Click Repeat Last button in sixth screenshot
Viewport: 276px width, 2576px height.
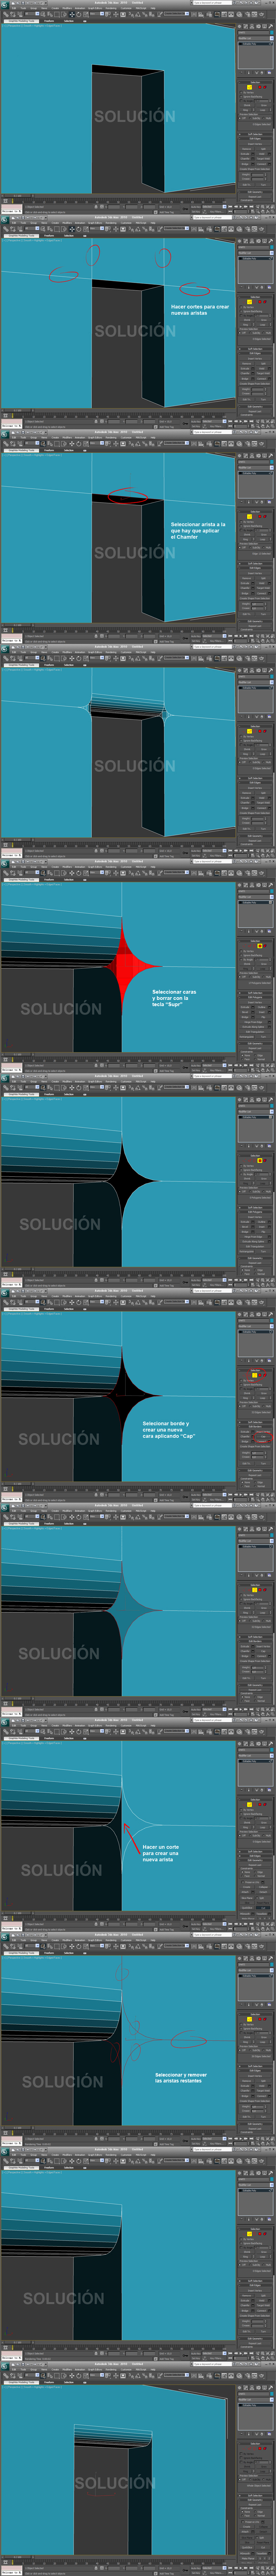pyautogui.click(x=255, y=1263)
